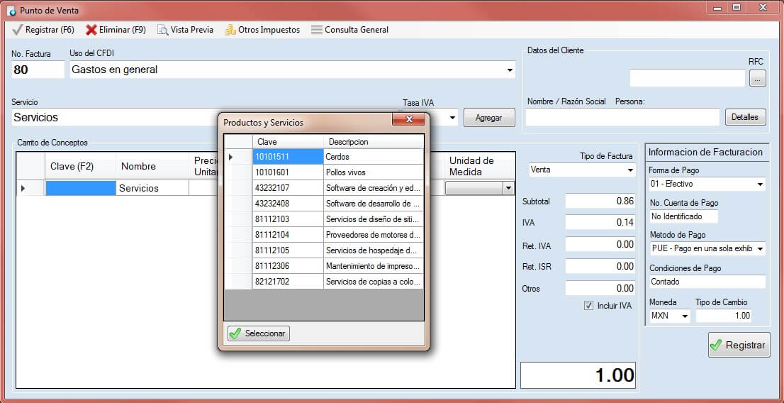784x403 pixels.
Task: Select clave 81112104 cell
Action: [x=288, y=234]
